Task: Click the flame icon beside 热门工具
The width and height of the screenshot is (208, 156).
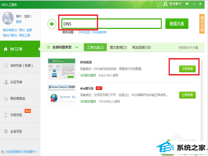Action: point(6,49)
